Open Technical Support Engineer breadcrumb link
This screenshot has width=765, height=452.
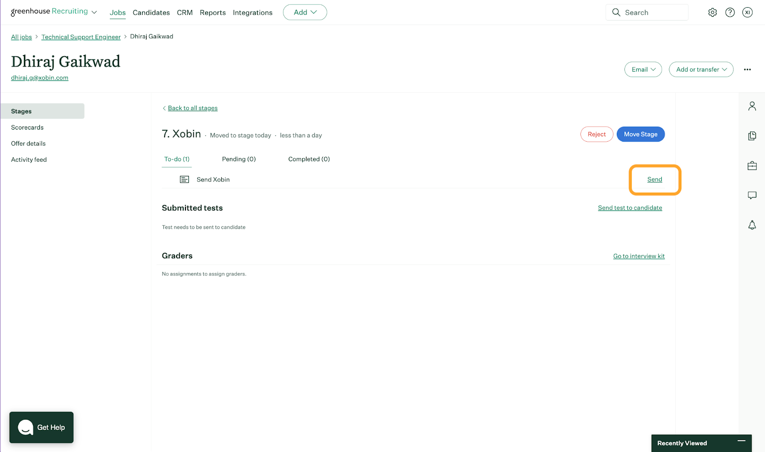click(x=81, y=37)
